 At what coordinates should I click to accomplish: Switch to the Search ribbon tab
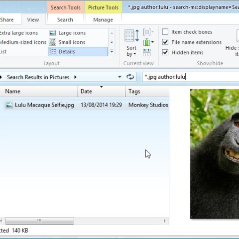pyautogui.click(x=65, y=20)
